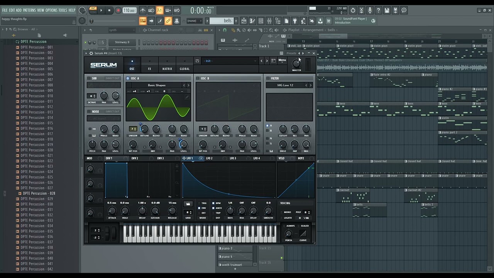This screenshot has width=494, height=278.
Task: Click the undo history icon in the top toolbar
Action: pyautogui.click(x=353, y=10)
